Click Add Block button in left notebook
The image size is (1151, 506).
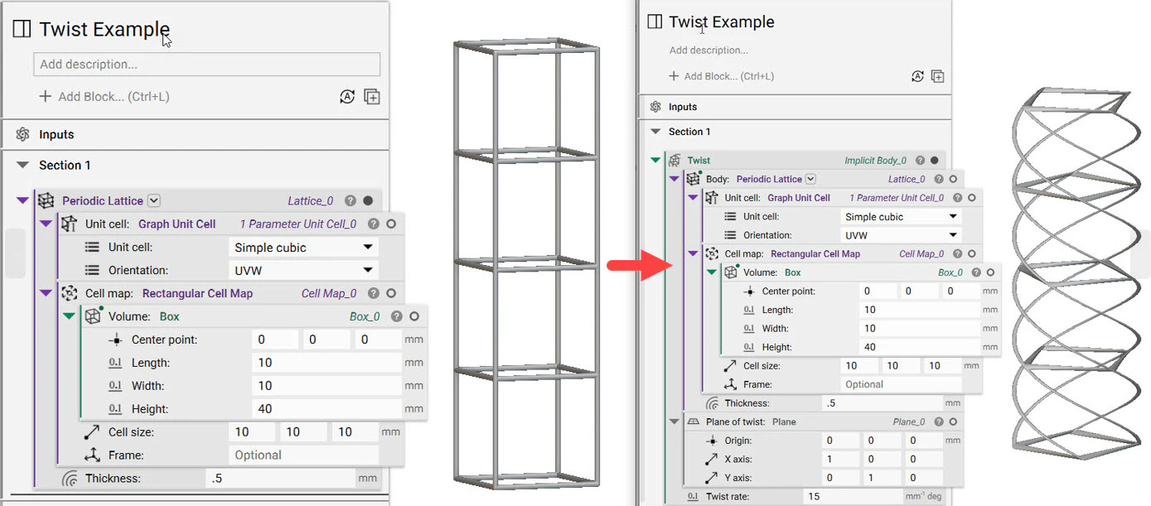104,97
